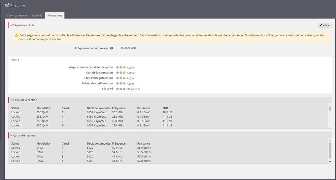This screenshot has width=336, height=180.
Task: Toggle Acquisition du canal de réception indicator
Action: 121,67
